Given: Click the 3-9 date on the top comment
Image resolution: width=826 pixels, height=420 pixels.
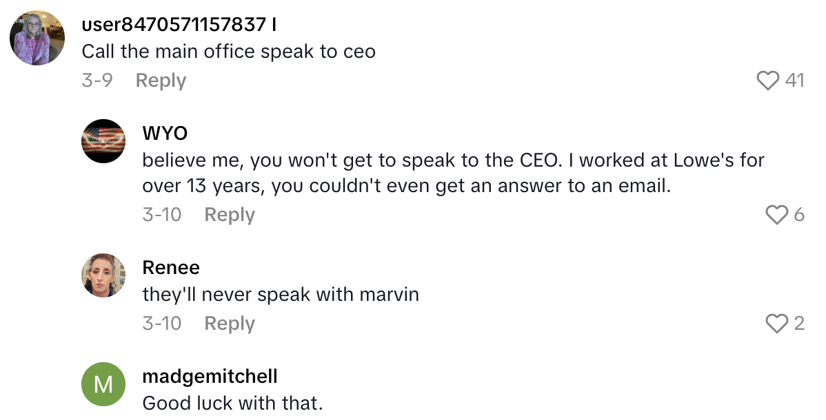Looking at the screenshot, I should (x=97, y=81).
